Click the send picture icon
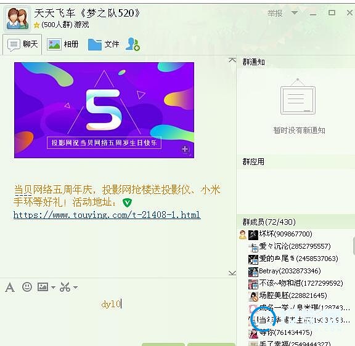355x346 pixels. point(43,287)
